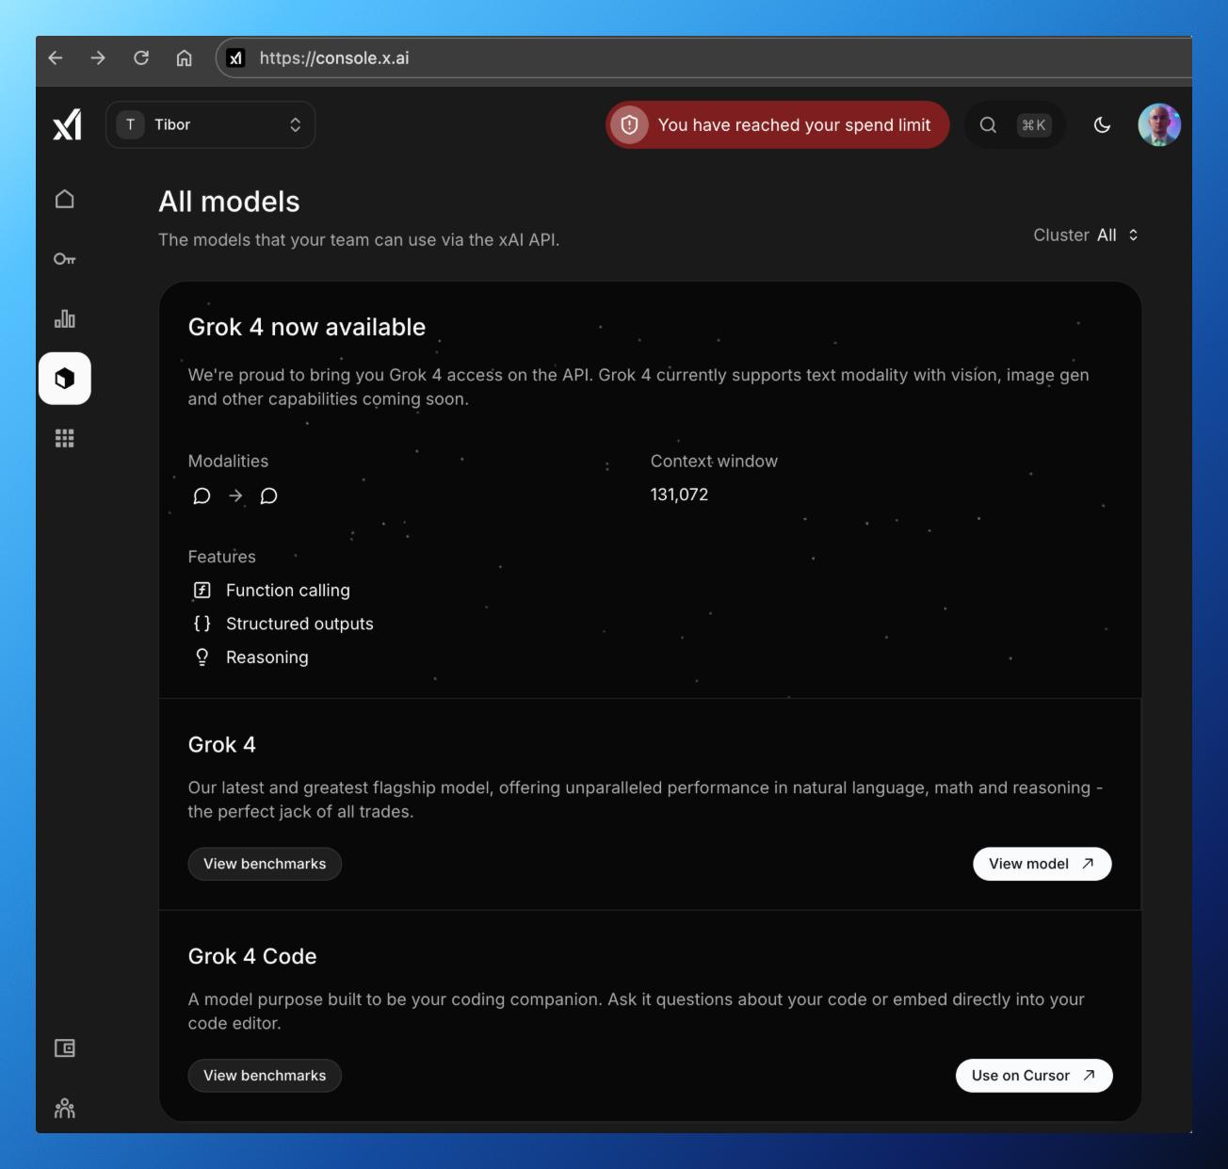Viewport: 1228px width, 1169px height.
Task: Click View model for Grok 4
Action: pyautogui.click(x=1042, y=864)
